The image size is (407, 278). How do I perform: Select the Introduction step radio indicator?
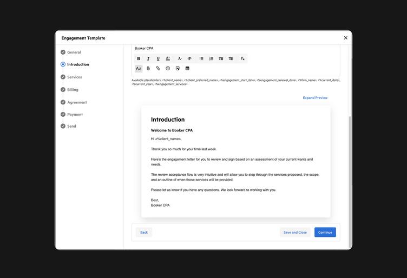(63, 64)
